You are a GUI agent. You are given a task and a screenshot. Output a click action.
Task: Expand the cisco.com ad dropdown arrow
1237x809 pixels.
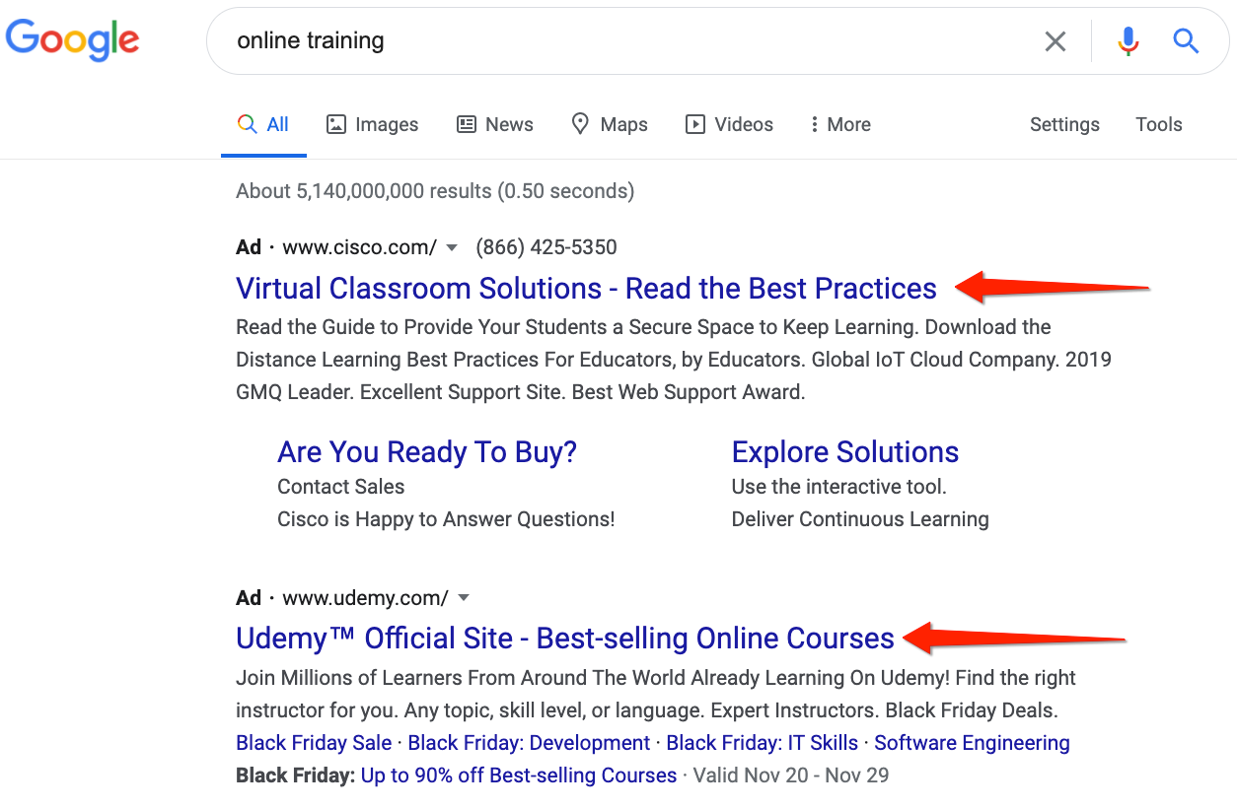click(452, 247)
